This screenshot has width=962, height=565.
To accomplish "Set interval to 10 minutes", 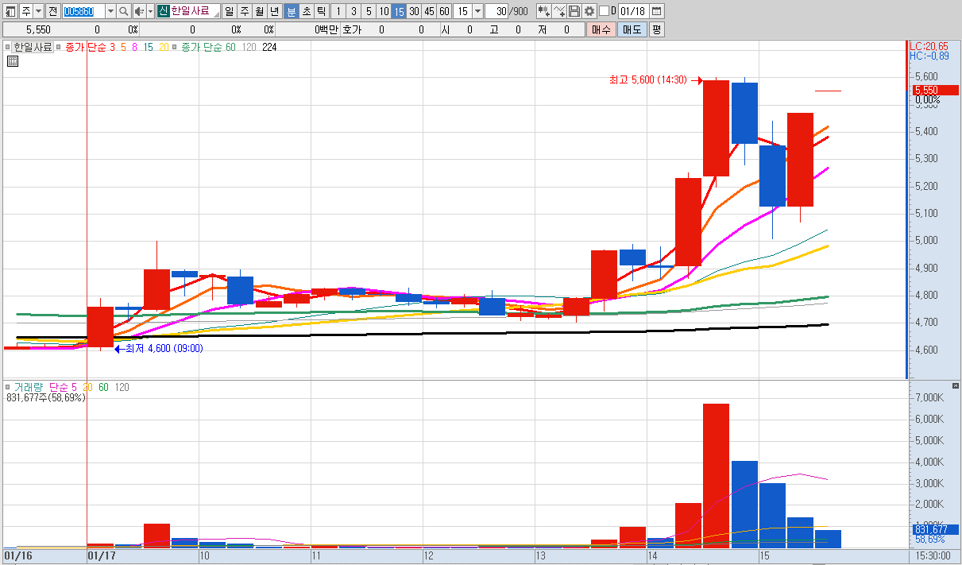I will (x=383, y=11).
